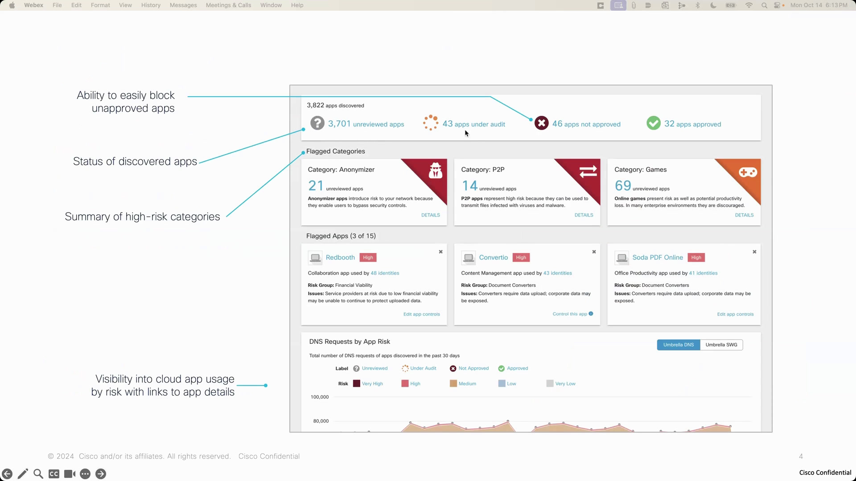Click the green approved checkmark icon

pyautogui.click(x=654, y=123)
